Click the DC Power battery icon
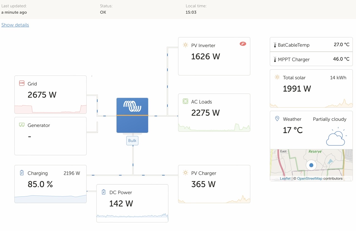Image resolution: width=356 pixels, height=231 pixels. point(104,192)
